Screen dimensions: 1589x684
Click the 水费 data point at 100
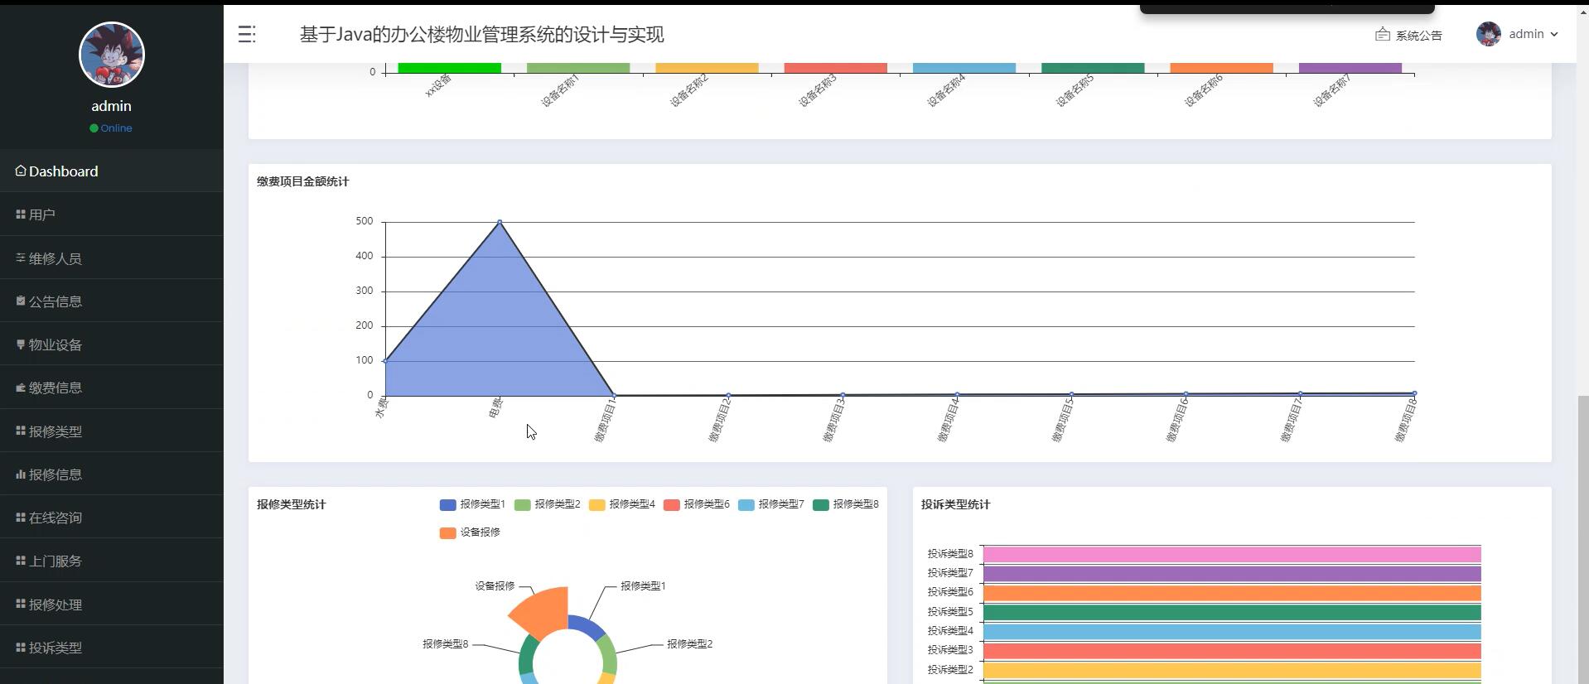385,360
